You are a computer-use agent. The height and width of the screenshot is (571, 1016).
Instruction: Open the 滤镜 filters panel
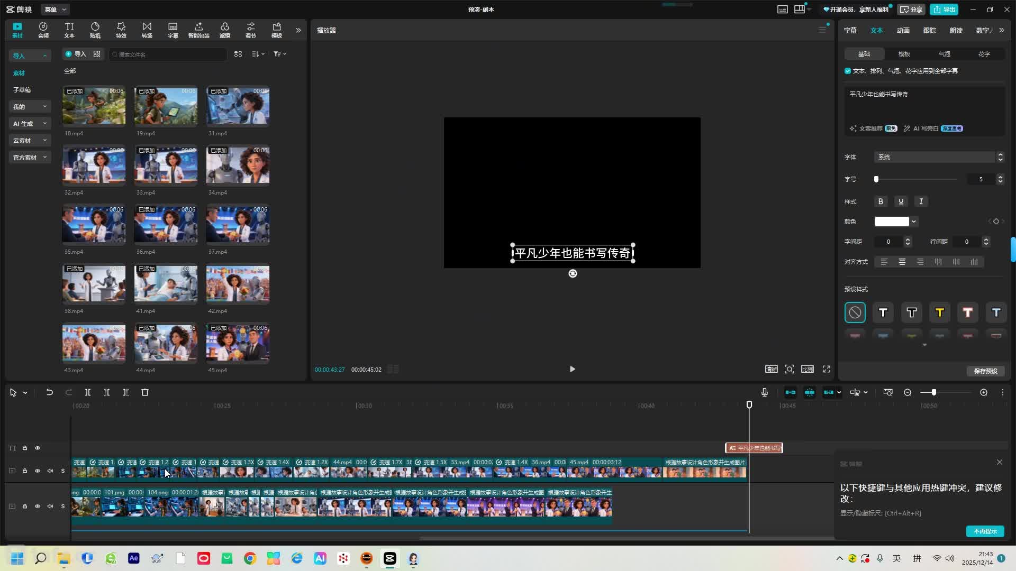225,30
